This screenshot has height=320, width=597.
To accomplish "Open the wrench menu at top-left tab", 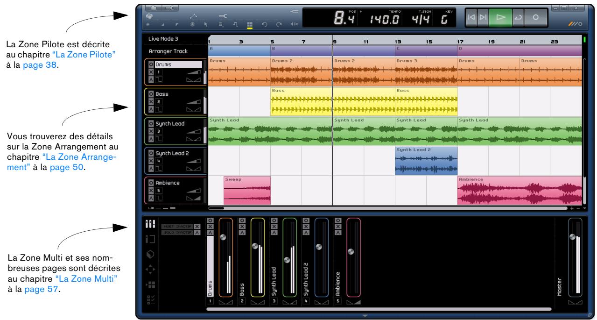I will tap(171, 8).
